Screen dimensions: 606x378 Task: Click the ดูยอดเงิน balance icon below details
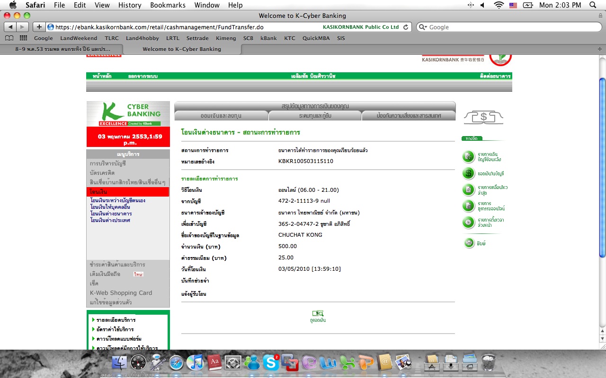(x=318, y=313)
